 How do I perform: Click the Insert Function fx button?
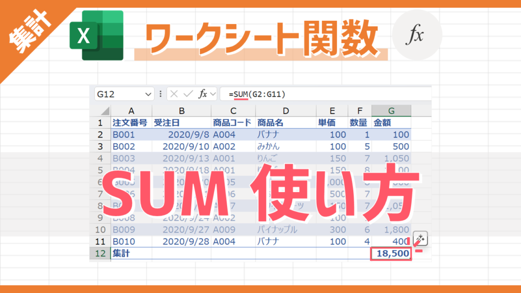pyautogui.click(x=203, y=94)
